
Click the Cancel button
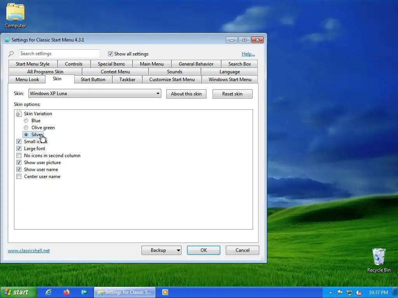point(243,250)
